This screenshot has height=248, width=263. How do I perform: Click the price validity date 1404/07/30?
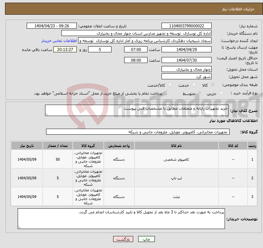(x=187, y=60)
